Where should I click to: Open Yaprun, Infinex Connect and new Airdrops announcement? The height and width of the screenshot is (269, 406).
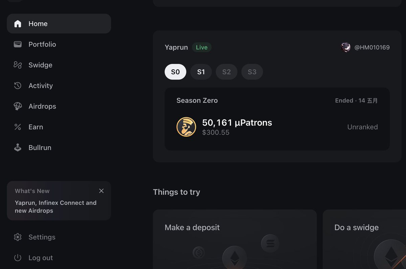point(55,206)
